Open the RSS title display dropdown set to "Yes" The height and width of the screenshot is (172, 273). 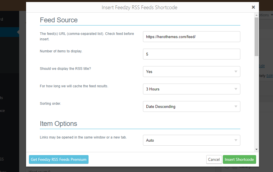[191, 72]
